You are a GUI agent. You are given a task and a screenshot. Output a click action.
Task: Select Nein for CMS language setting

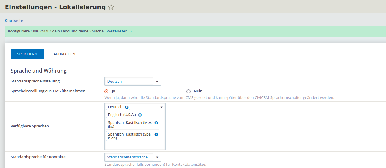click(x=189, y=91)
